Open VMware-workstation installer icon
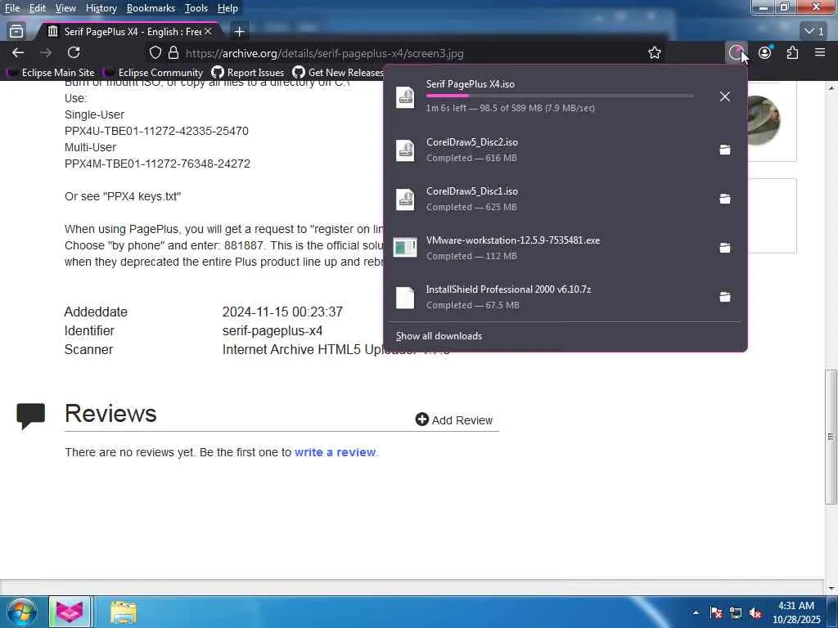Image resolution: width=838 pixels, height=628 pixels. point(405,248)
